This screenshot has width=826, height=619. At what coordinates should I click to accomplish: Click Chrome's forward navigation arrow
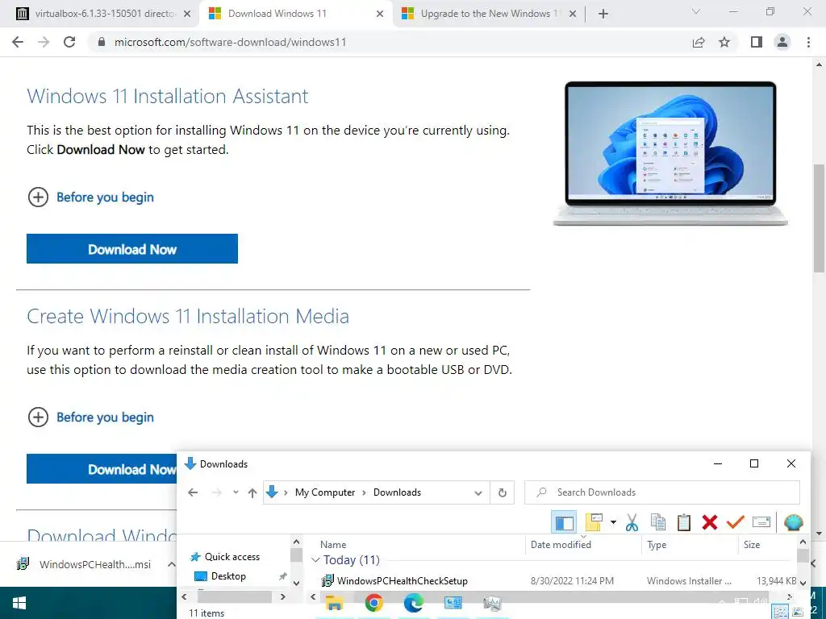click(44, 42)
